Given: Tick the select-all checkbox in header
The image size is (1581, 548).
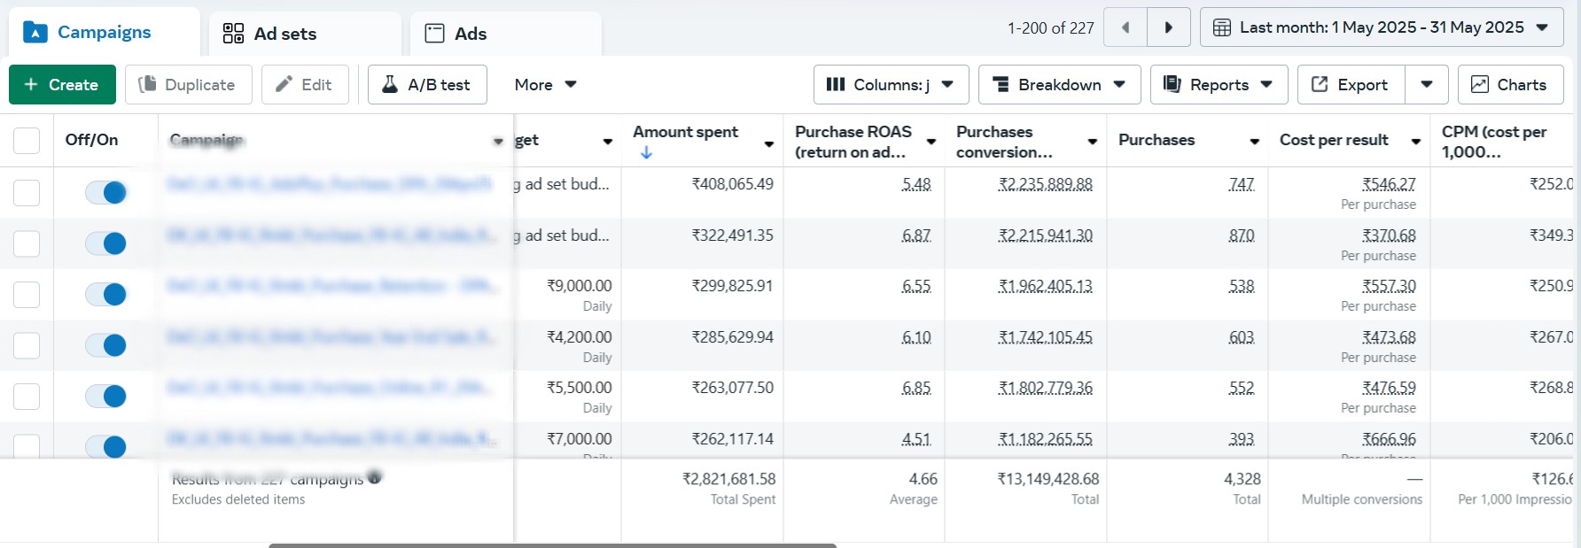Looking at the screenshot, I should pos(27,140).
